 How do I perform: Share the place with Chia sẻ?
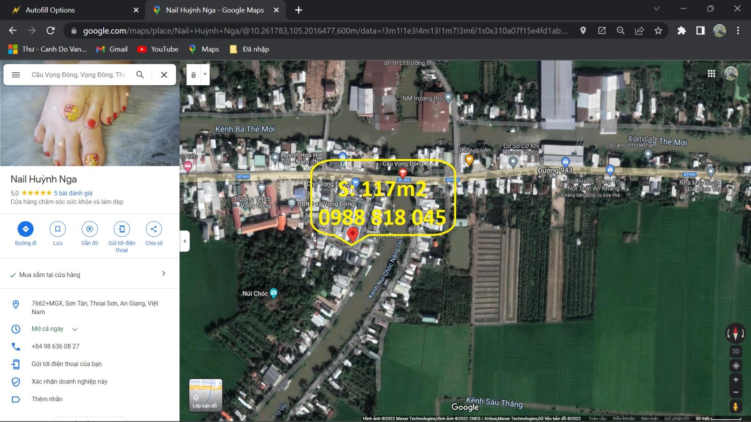pyautogui.click(x=153, y=234)
